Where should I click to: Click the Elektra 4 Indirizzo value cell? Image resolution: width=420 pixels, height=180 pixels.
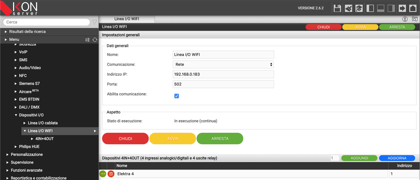coord(404,174)
